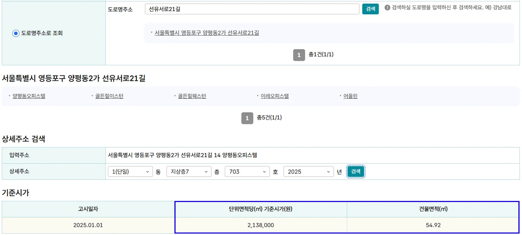Click the info icon next to search hint
The height and width of the screenshot is (235, 522).
click(x=387, y=8)
